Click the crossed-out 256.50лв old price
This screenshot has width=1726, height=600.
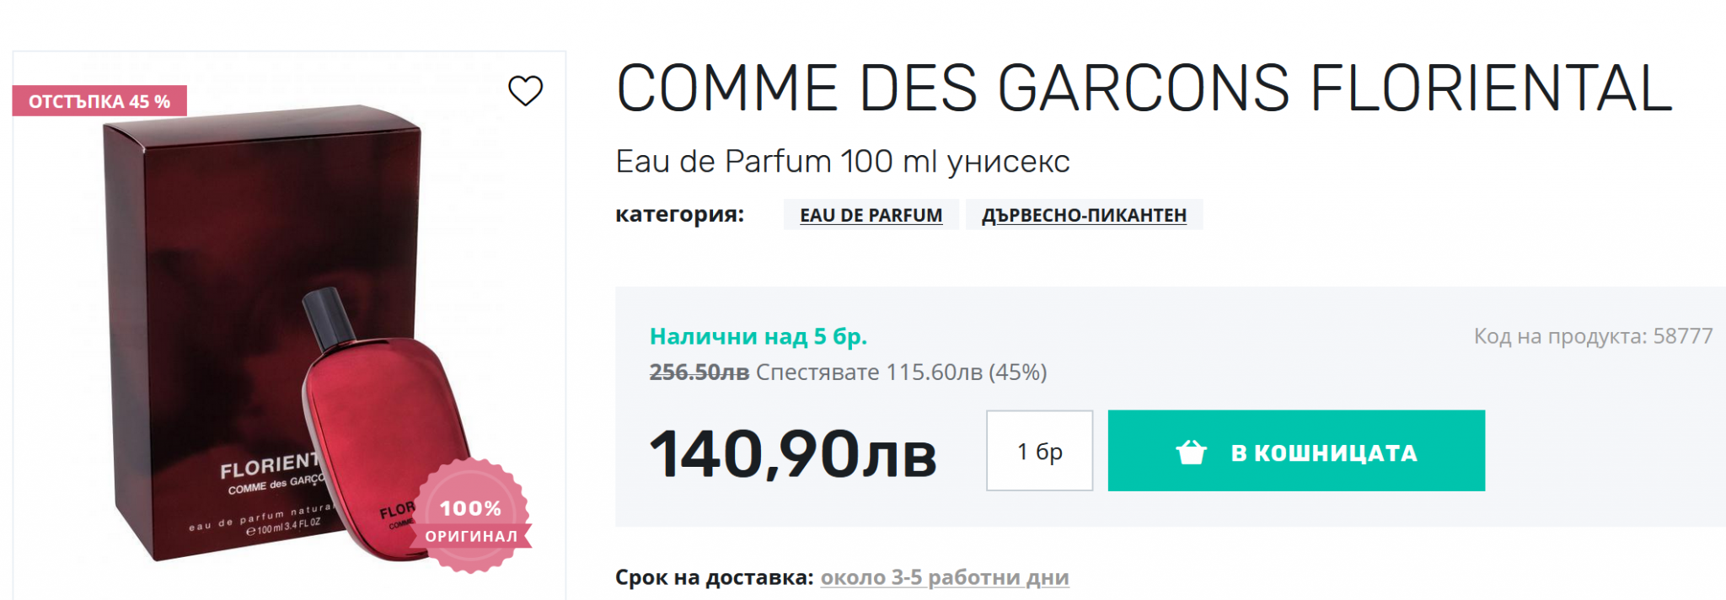point(699,372)
